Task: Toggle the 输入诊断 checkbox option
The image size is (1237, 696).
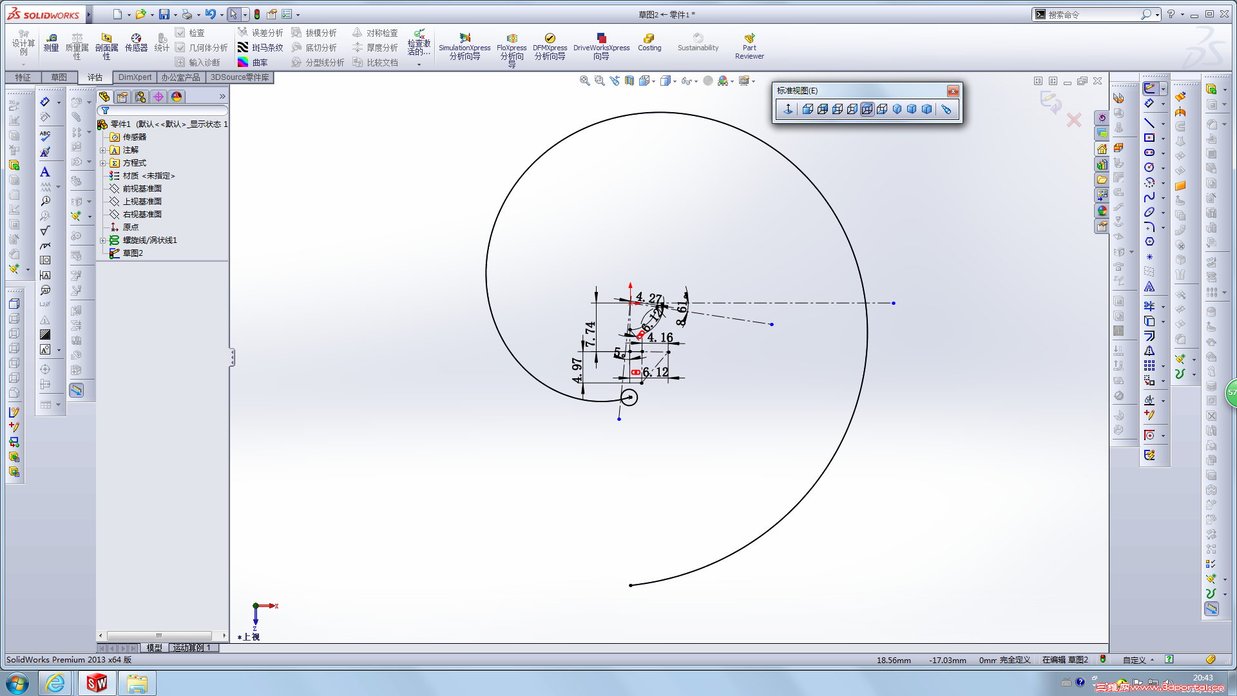Action: click(180, 63)
